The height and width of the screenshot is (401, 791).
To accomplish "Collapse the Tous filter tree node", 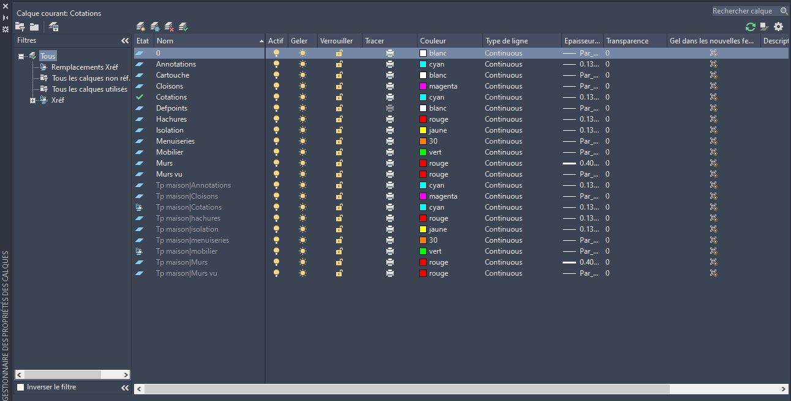I will coord(21,56).
